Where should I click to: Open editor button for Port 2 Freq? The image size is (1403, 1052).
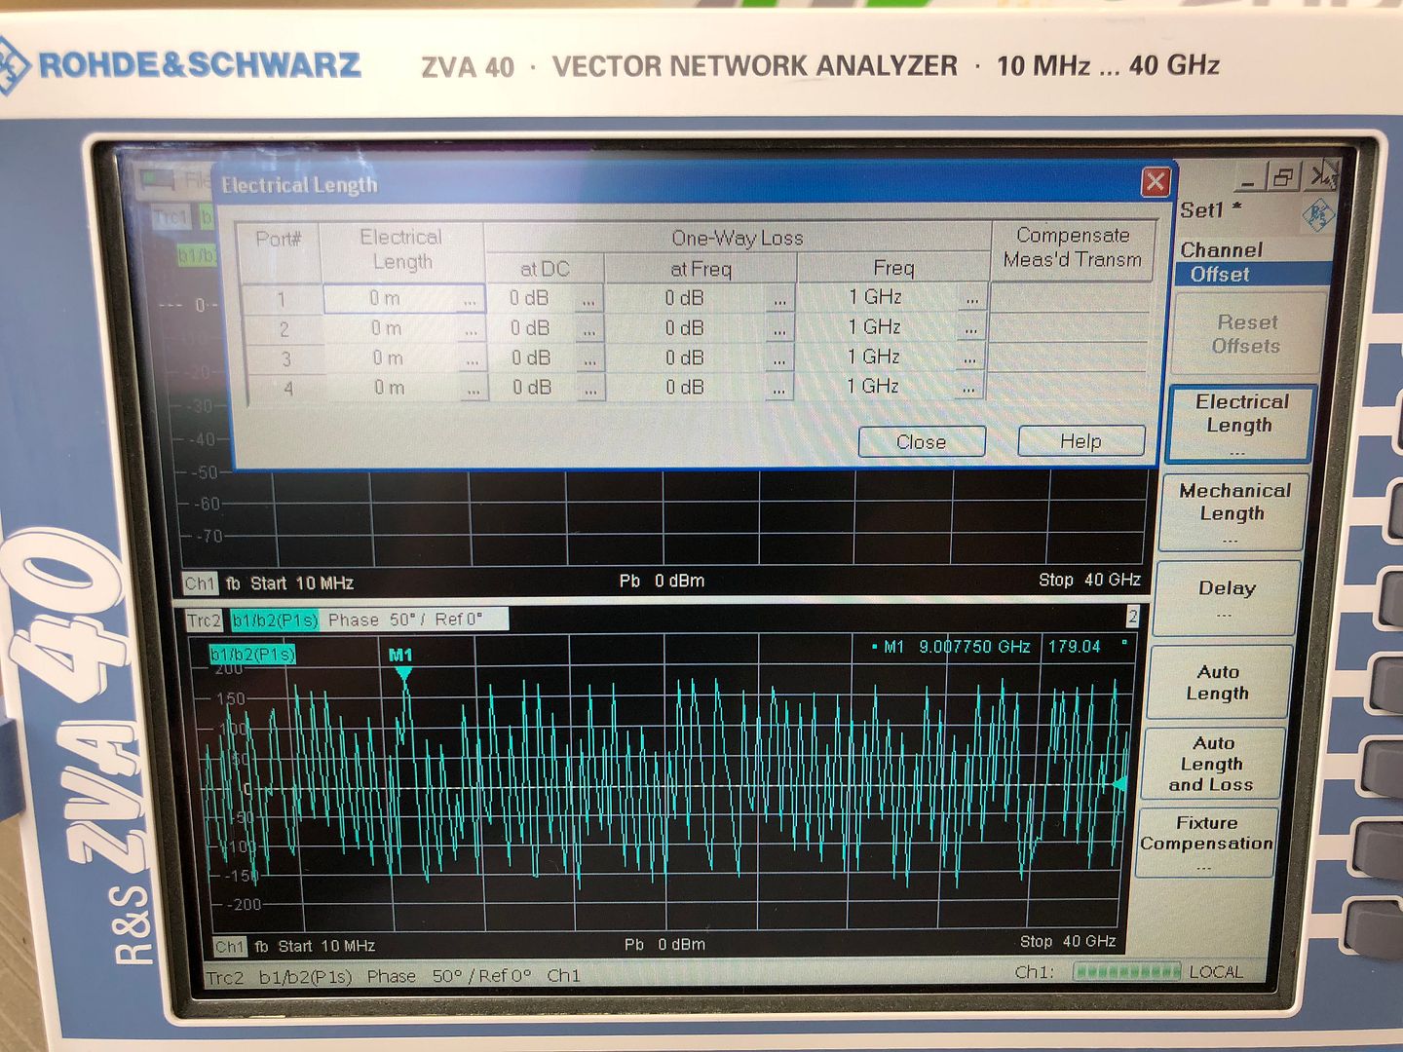click(x=970, y=328)
